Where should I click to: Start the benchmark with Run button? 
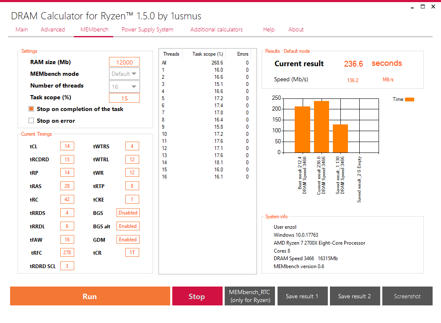[x=90, y=296]
